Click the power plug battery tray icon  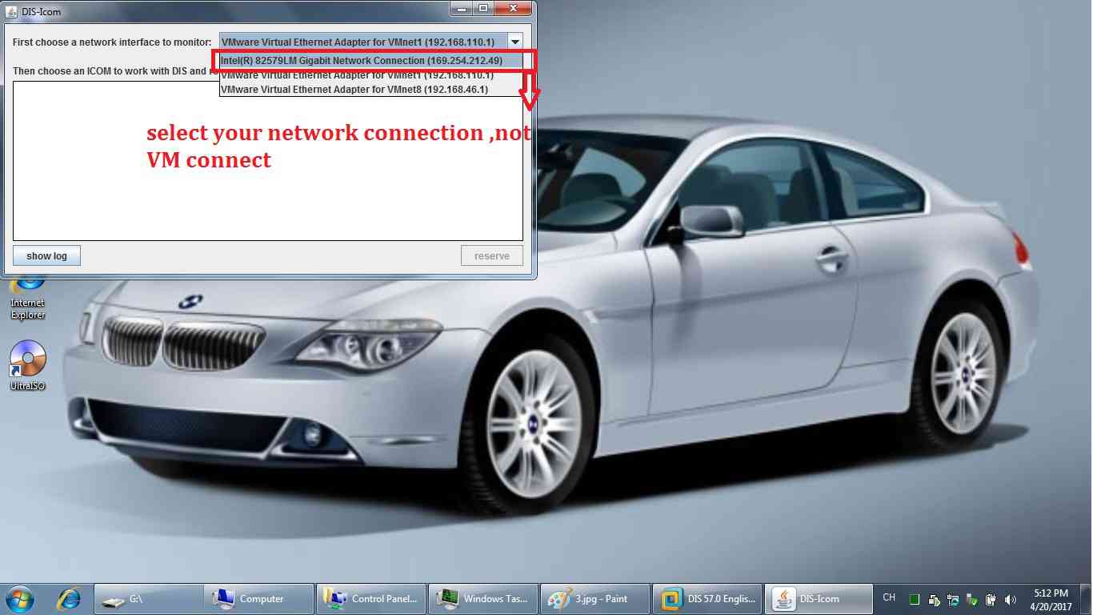[x=991, y=599]
